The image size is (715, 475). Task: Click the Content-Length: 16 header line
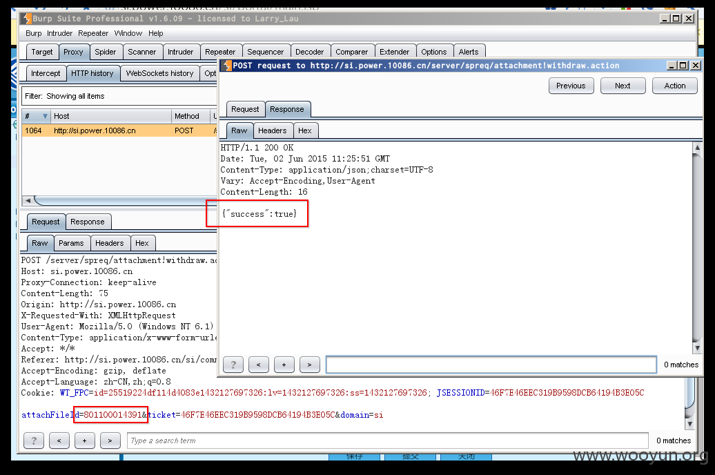pyautogui.click(x=264, y=192)
